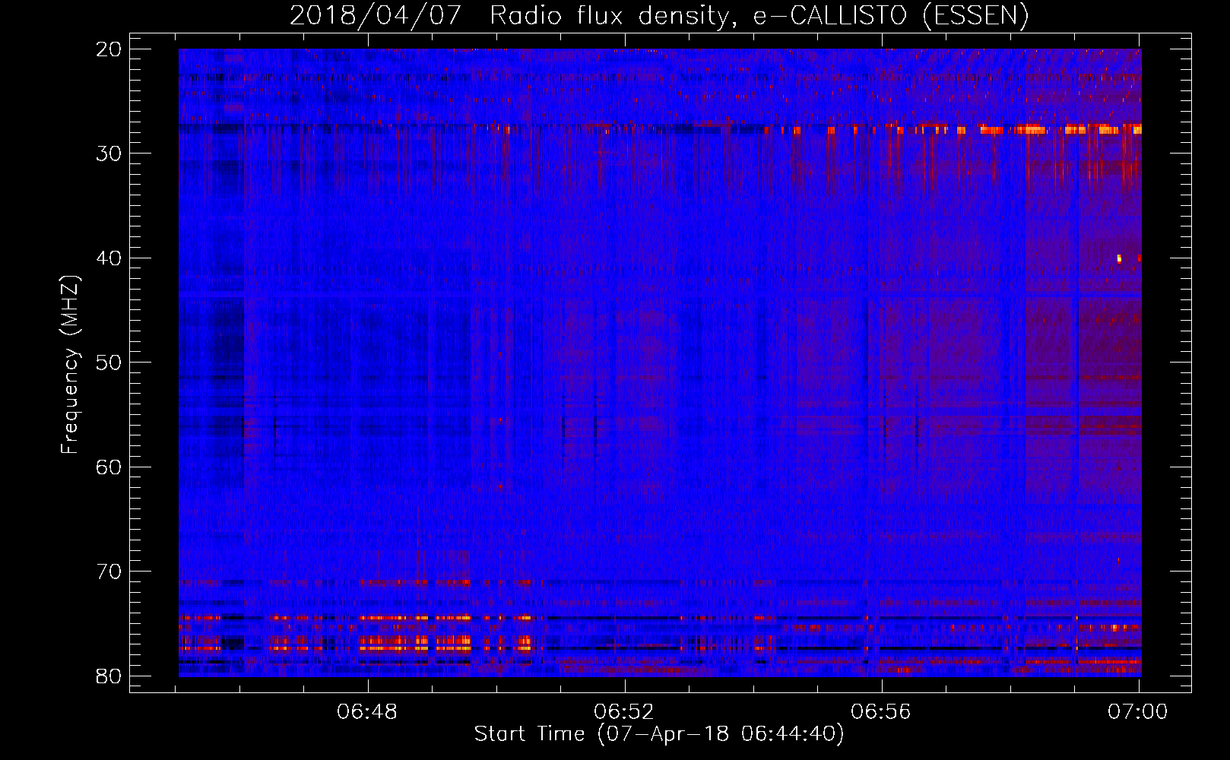
Task: Click the '06:56' time tick label
Action: [881, 712]
